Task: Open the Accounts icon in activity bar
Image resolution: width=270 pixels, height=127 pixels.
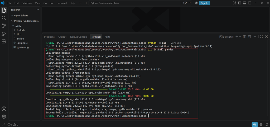Action: [4, 109]
